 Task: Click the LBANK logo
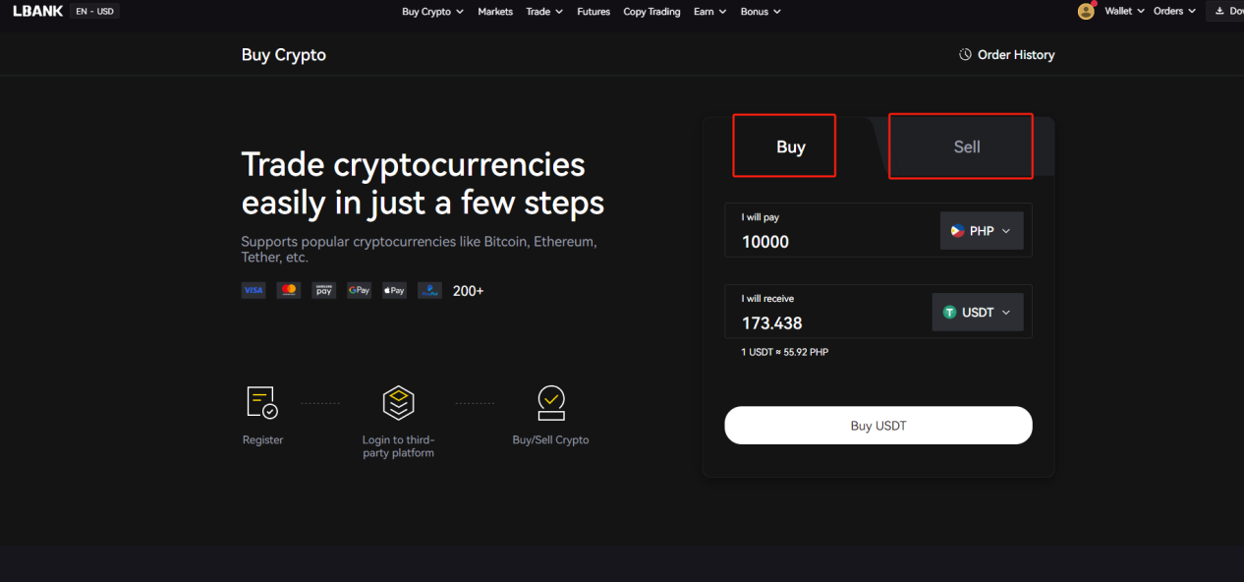pos(37,12)
